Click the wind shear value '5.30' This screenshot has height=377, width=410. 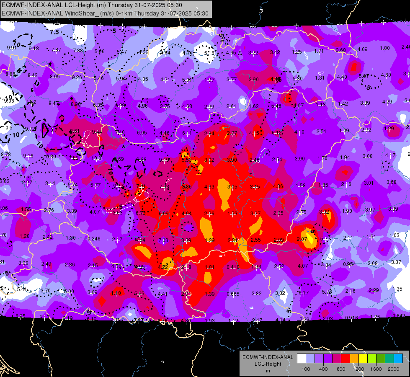[x=298, y=78]
